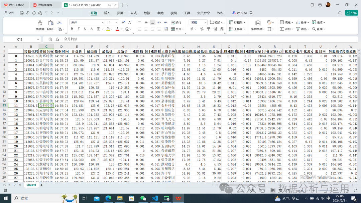Switch to the Review (审阅) tab
The height and width of the screenshot is (203, 361).
click(x=160, y=13)
